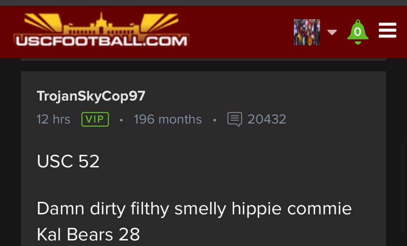Go to USCFootball.com home via logo
Screen dimensions: 407x246
pos(101,29)
